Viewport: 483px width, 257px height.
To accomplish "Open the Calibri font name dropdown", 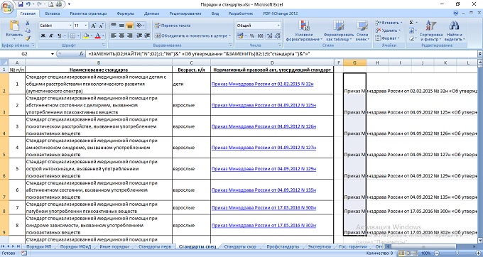I will tap(70, 26).
